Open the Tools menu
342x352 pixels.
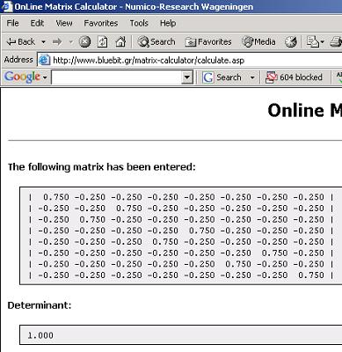pyautogui.click(x=139, y=23)
